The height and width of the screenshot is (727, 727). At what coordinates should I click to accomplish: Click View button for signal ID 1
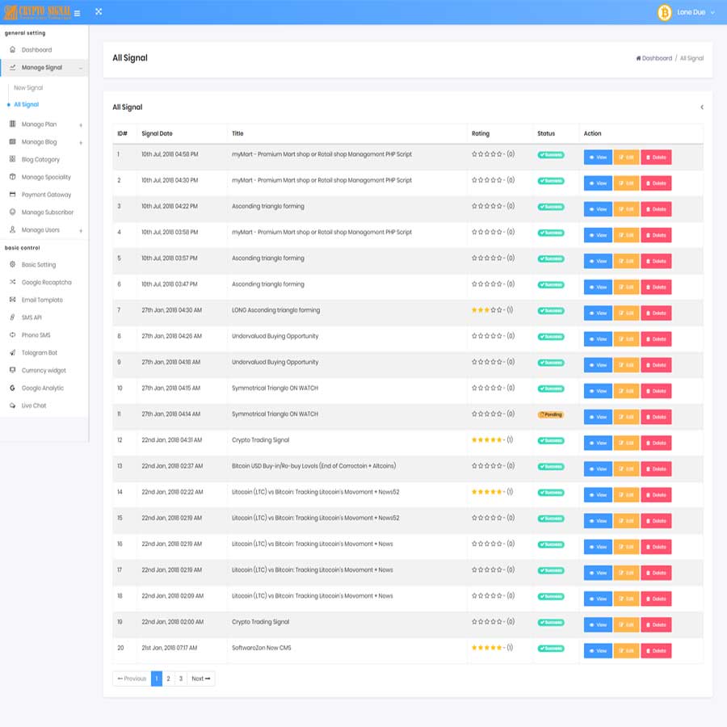point(598,158)
